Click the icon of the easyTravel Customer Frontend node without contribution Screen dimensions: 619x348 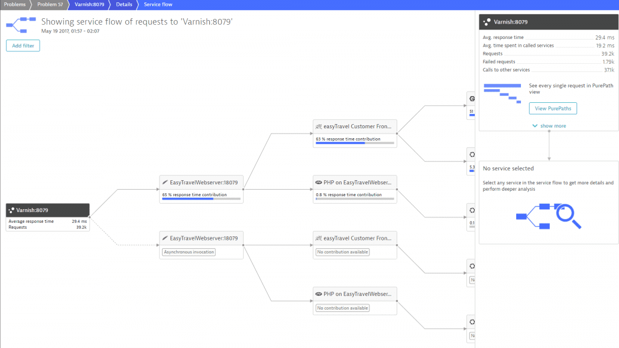click(x=319, y=238)
